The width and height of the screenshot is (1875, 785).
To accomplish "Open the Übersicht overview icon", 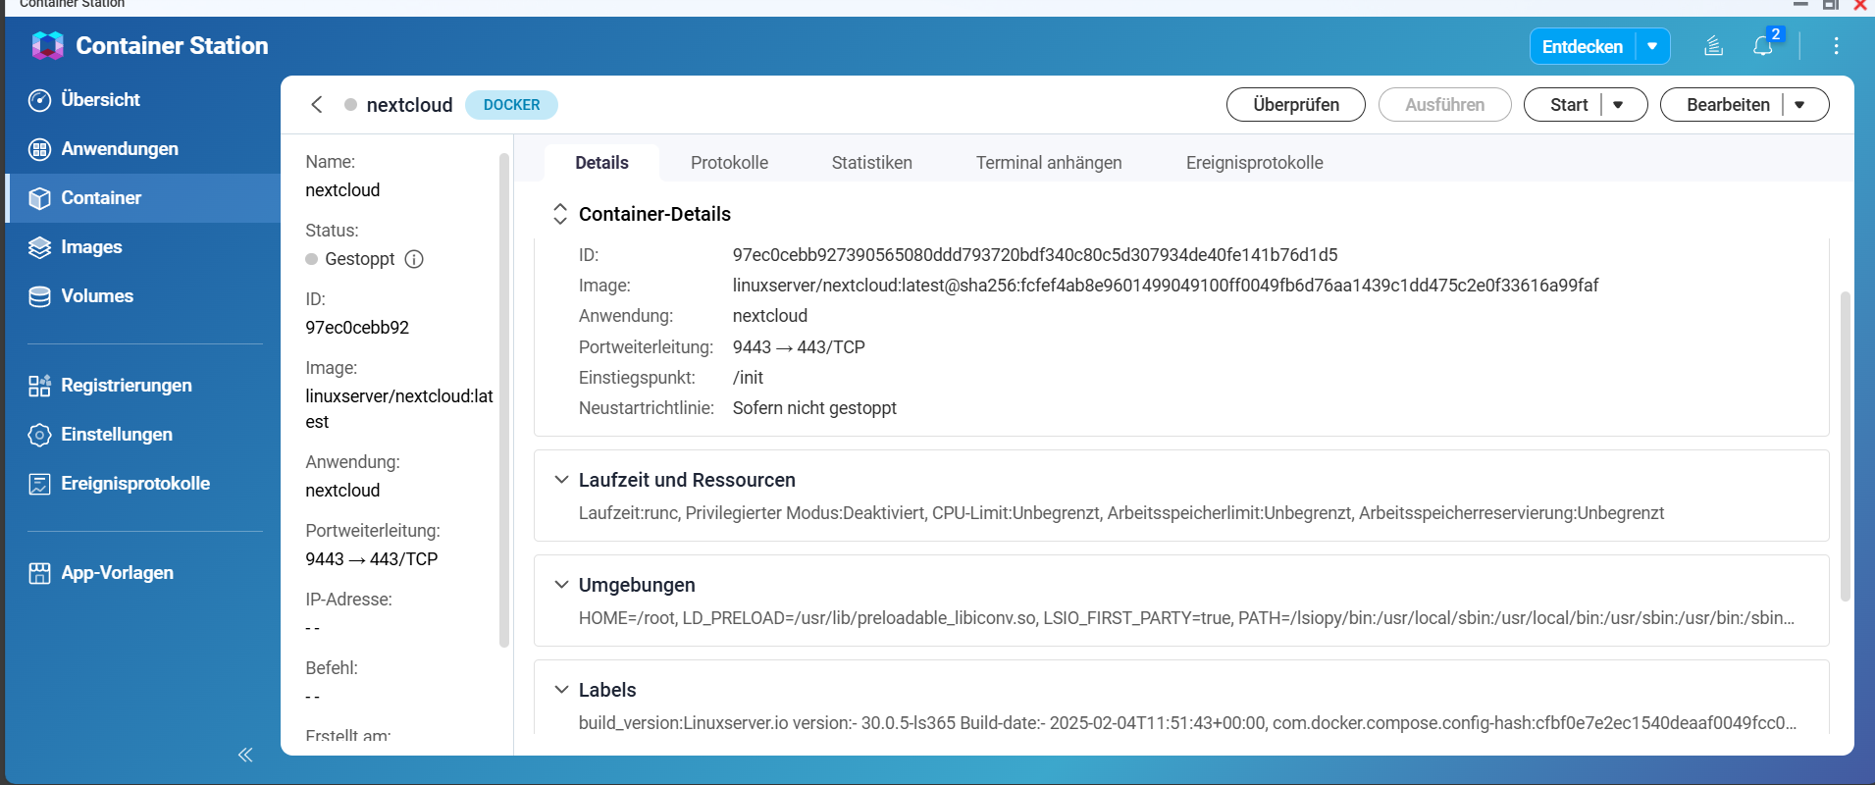I will (x=39, y=100).
